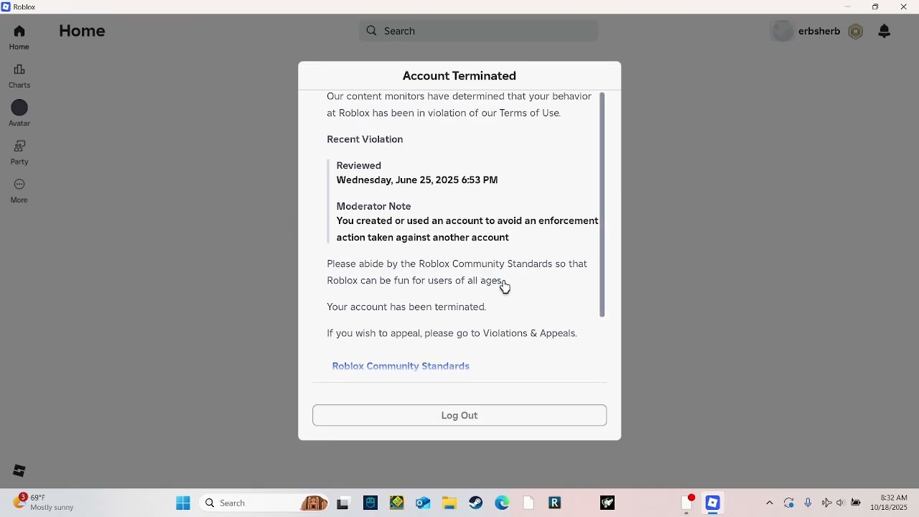Open the Roblox Community Standards link

[401, 366]
